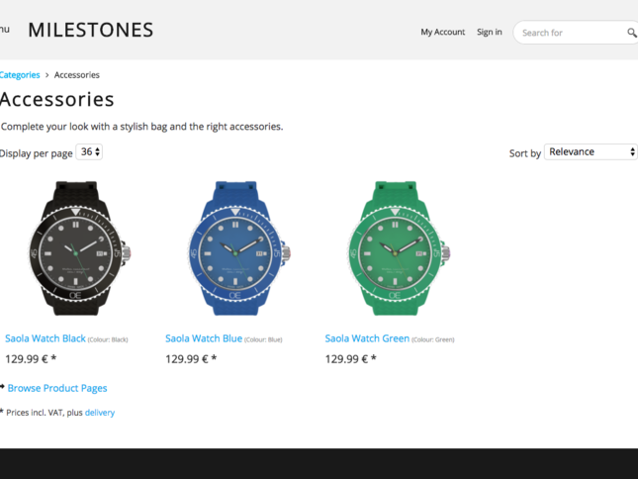This screenshot has height=479, width=638.
Task: Open the black Saola watch image
Action: (74, 247)
